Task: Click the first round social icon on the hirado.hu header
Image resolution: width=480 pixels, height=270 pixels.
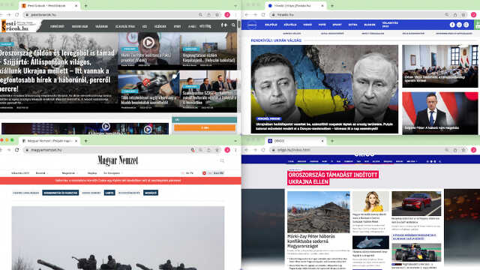Action: pos(452,25)
